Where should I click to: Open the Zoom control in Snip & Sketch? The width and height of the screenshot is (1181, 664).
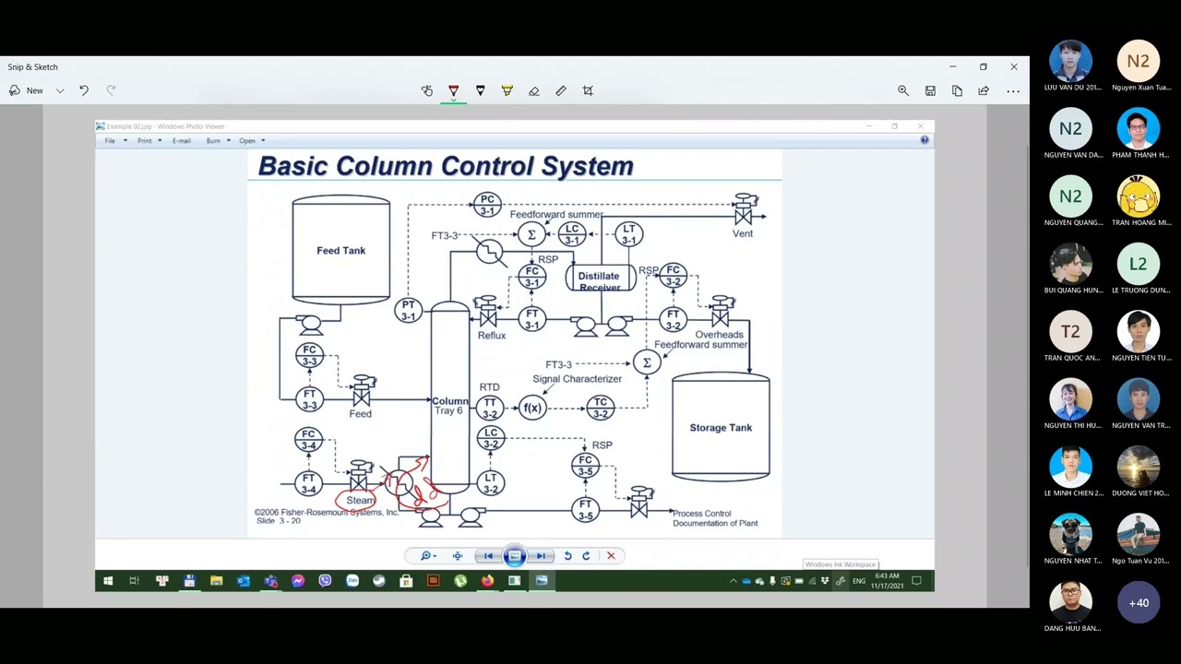(x=903, y=90)
